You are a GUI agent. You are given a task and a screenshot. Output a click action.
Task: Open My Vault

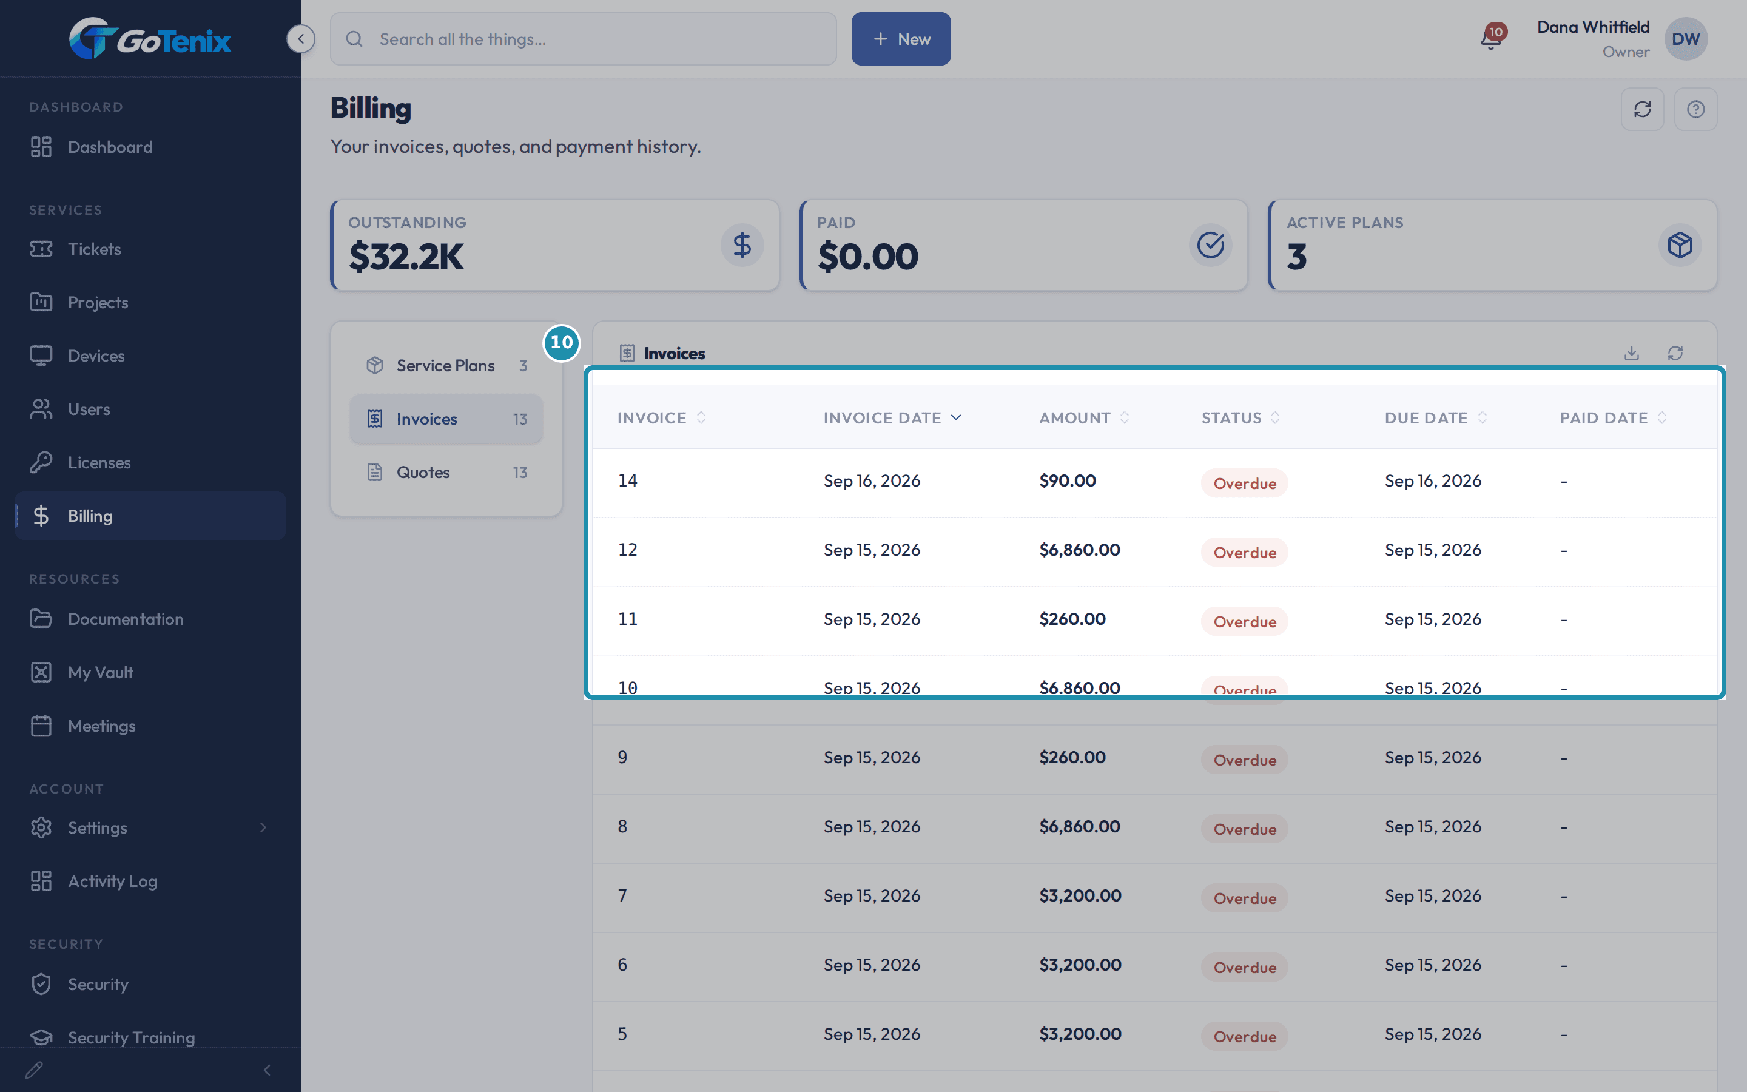(x=150, y=672)
